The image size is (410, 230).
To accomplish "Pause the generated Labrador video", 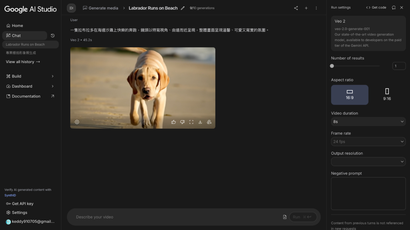I will [x=77, y=122].
